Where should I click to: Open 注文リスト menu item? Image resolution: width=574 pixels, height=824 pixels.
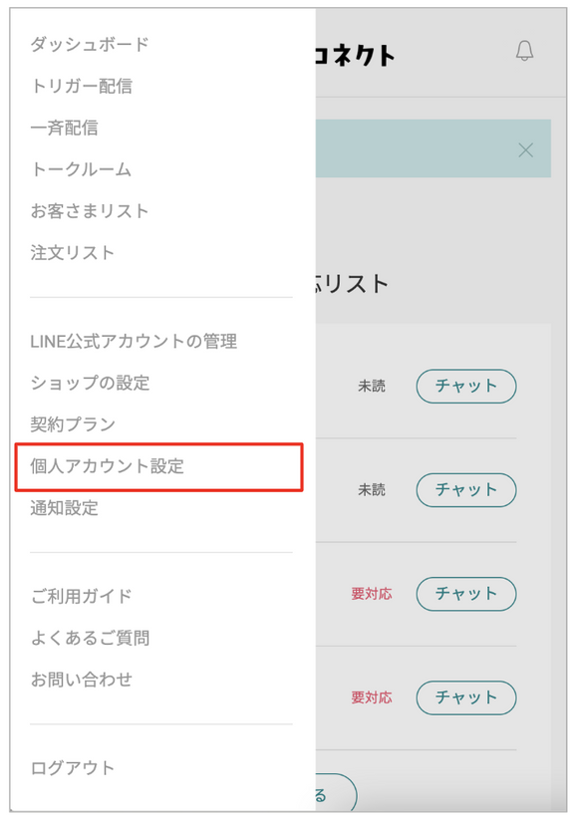tap(73, 253)
